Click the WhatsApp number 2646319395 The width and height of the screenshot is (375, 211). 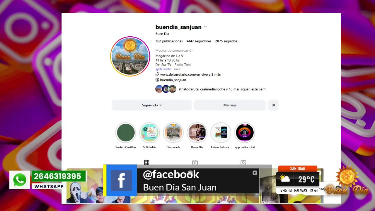coord(57,176)
